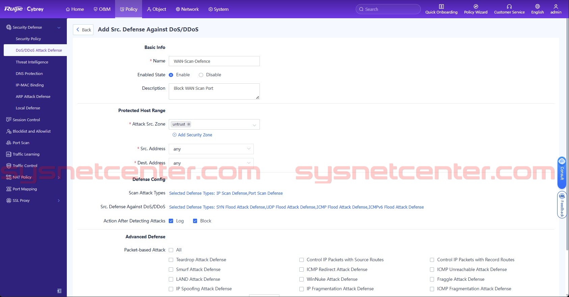The height and width of the screenshot is (297, 569).
Task: Check IP Fragmentation Attack Defense
Action: click(x=302, y=289)
